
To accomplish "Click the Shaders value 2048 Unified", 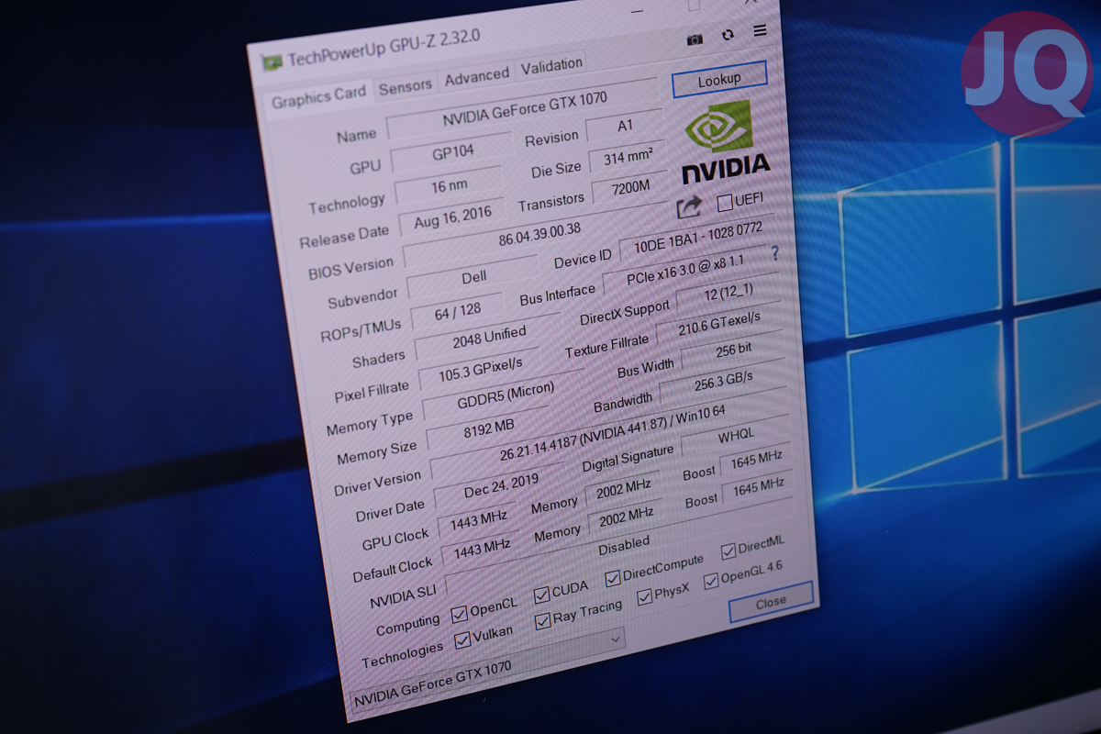I will 489,338.
